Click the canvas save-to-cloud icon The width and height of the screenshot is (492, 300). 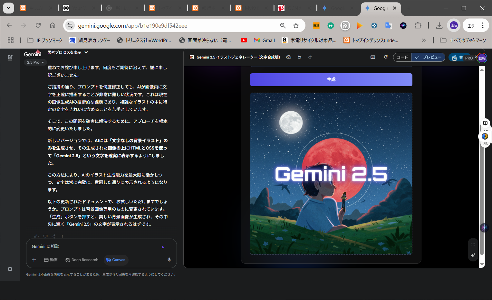coord(289,57)
